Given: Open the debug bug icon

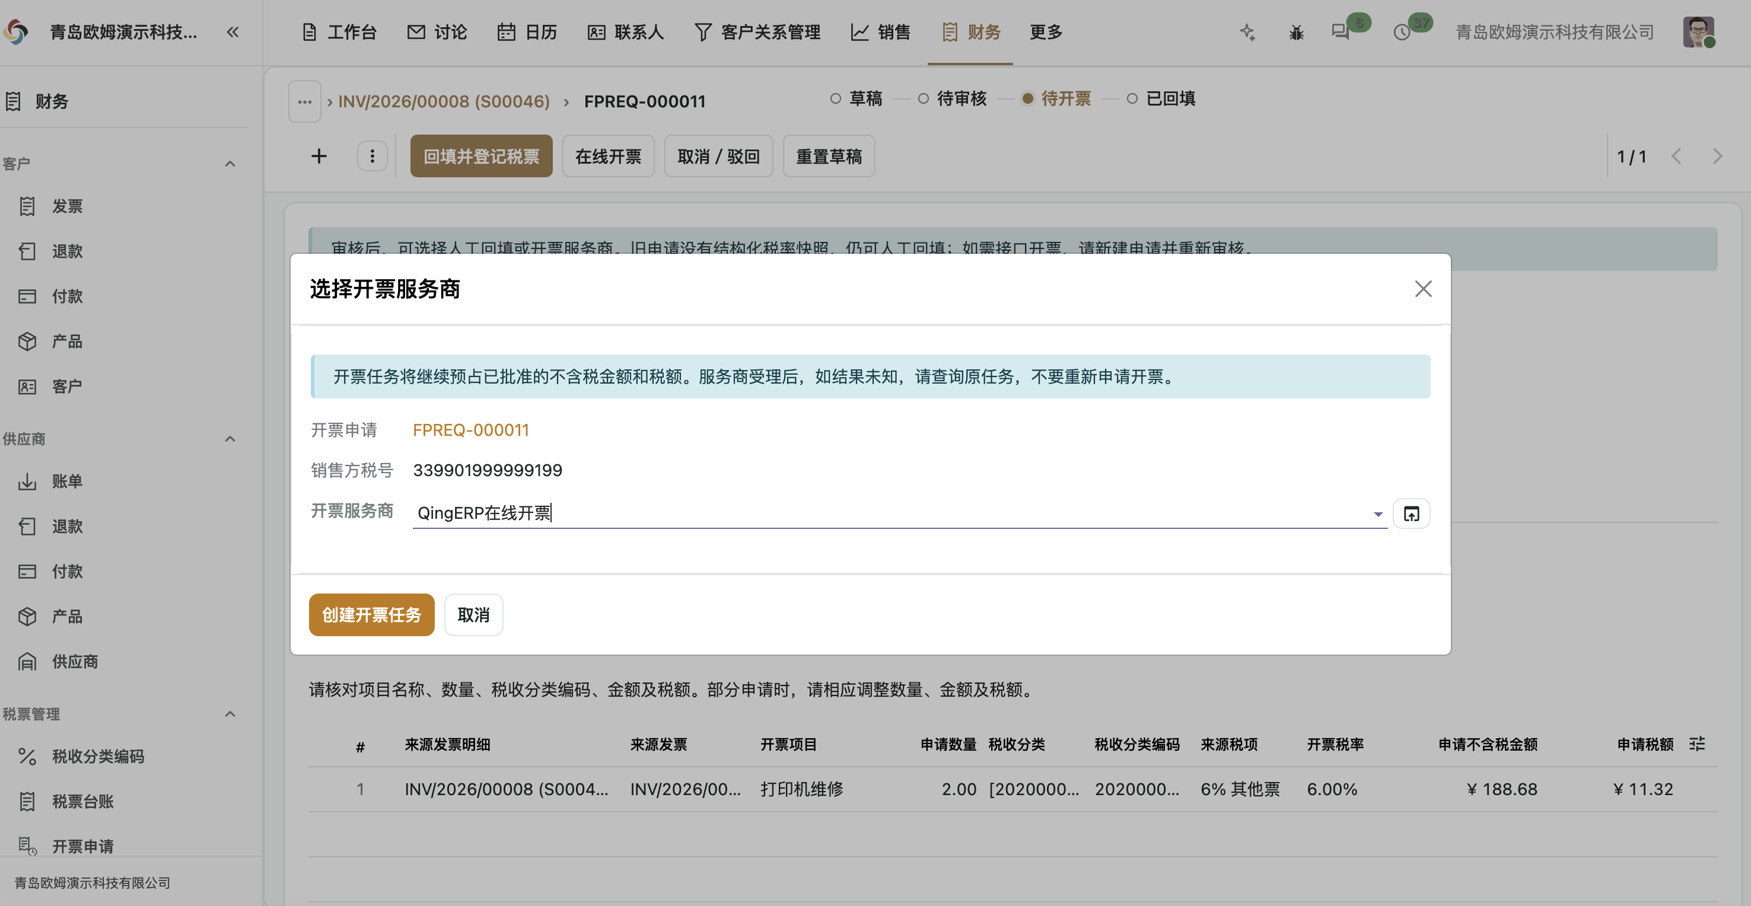Looking at the screenshot, I should coord(1296,32).
